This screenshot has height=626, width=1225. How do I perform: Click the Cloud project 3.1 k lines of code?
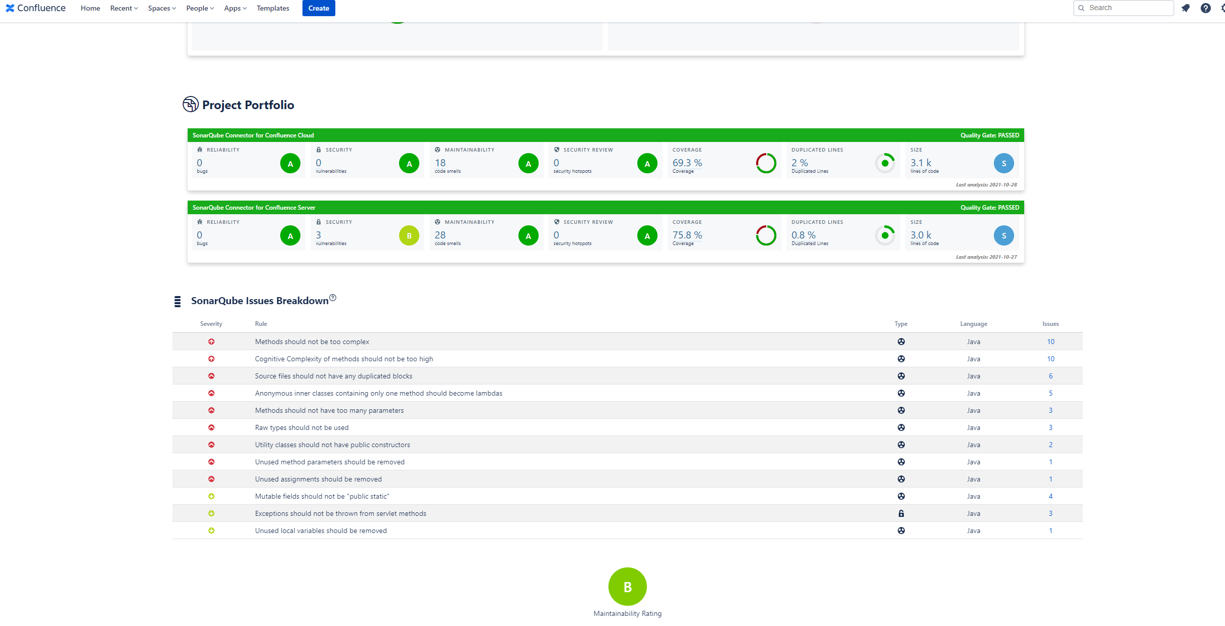click(x=921, y=163)
